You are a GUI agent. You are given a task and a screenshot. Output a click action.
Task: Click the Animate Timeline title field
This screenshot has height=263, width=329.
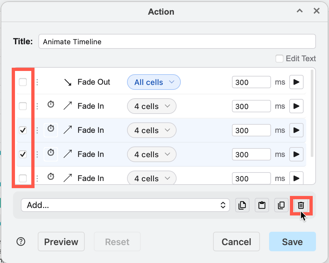click(x=177, y=42)
